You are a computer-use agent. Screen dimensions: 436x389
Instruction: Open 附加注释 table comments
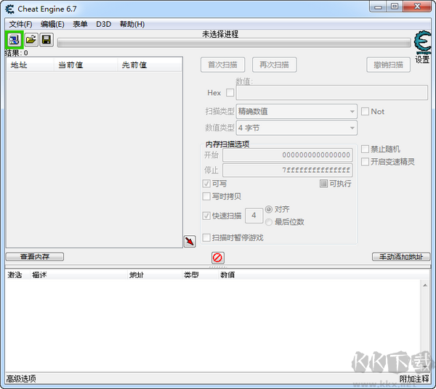coord(414,379)
